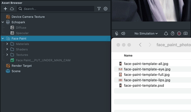This screenshot has width=191, height=112.
Task: Click the Finder back navigation arrow
Action: click(140, 45)
